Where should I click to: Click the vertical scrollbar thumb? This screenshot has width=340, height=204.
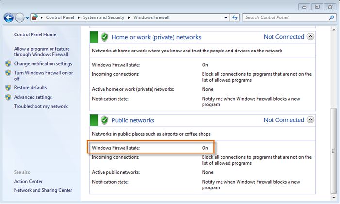click(334, 151)
